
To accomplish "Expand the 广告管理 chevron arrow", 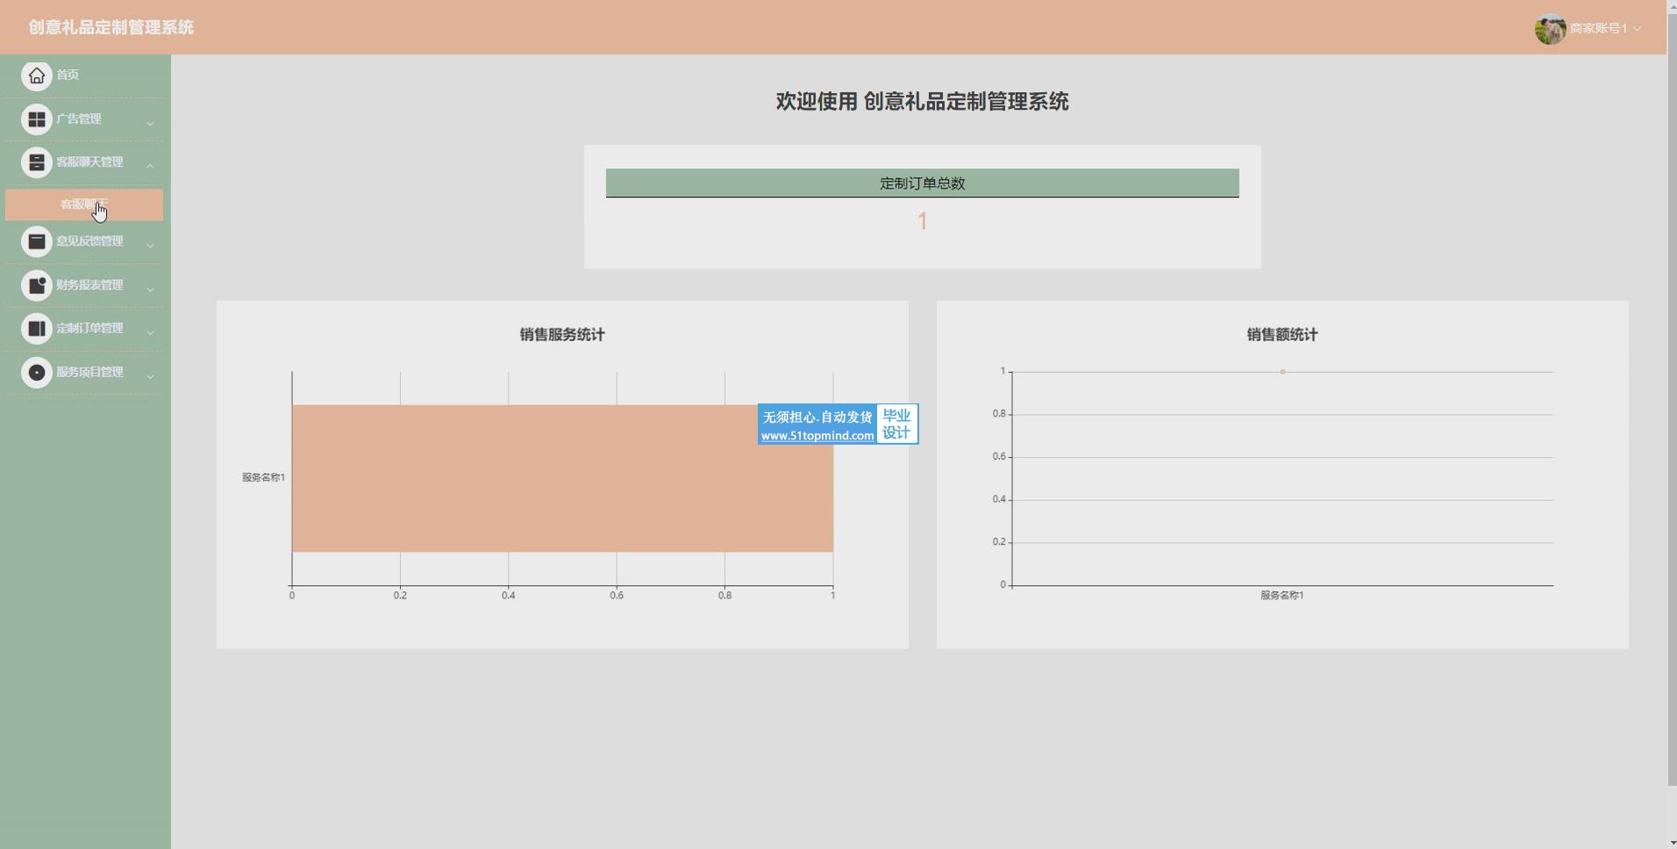I will tap(150, 123).
